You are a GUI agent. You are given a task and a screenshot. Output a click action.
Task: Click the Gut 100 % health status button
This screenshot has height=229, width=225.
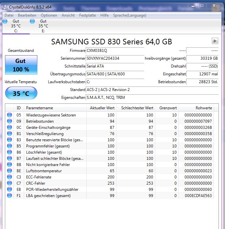(x=21, y=65)
